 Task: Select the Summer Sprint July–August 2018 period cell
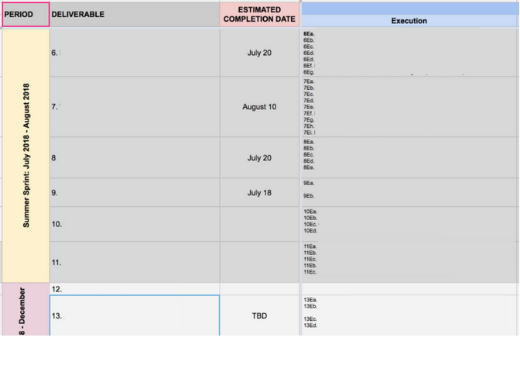coord(26,156)
